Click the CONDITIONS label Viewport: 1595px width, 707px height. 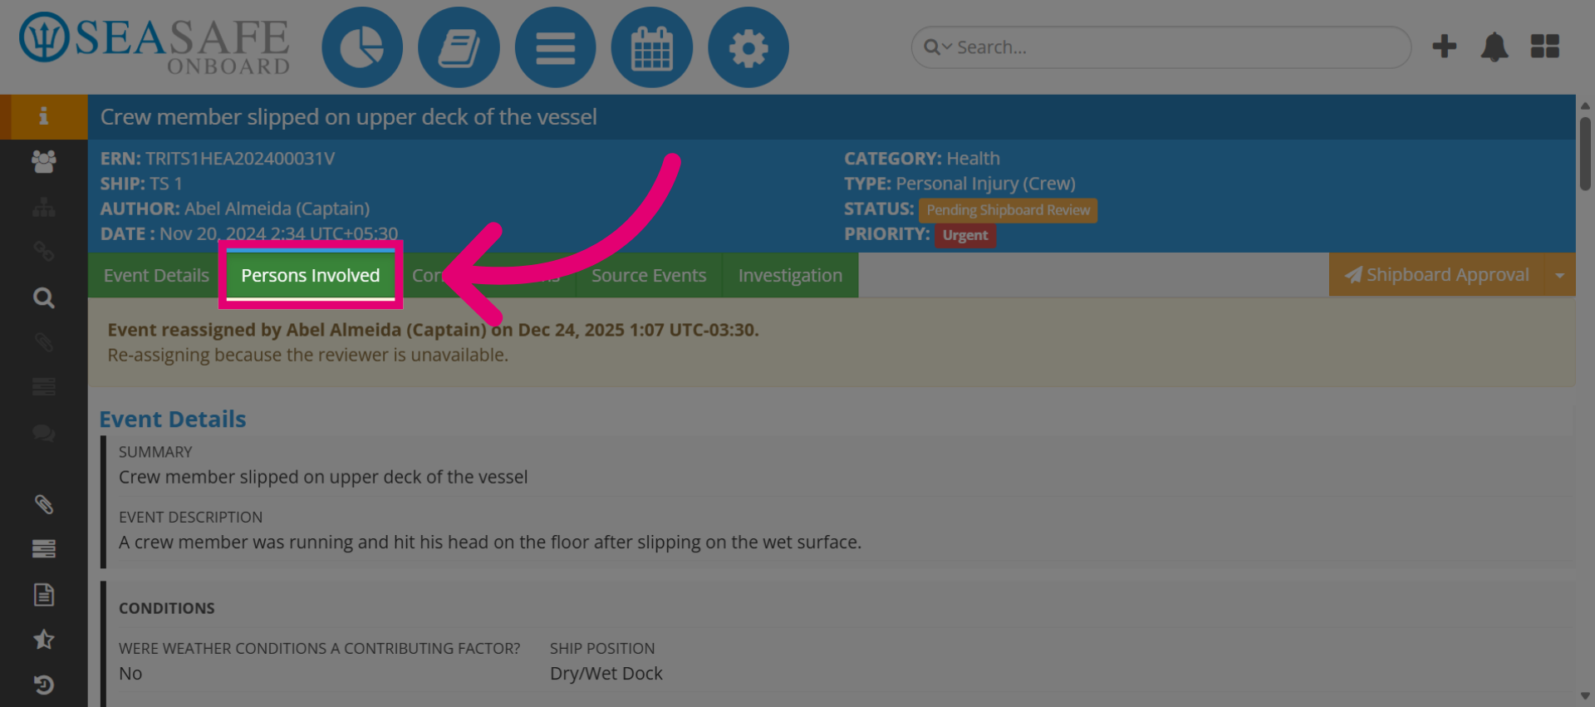coord(167,608)
